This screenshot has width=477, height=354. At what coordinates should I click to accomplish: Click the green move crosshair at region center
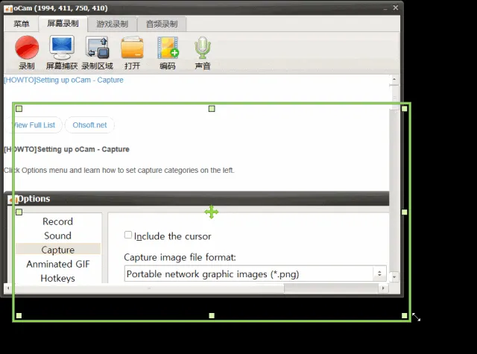point(212,212)
